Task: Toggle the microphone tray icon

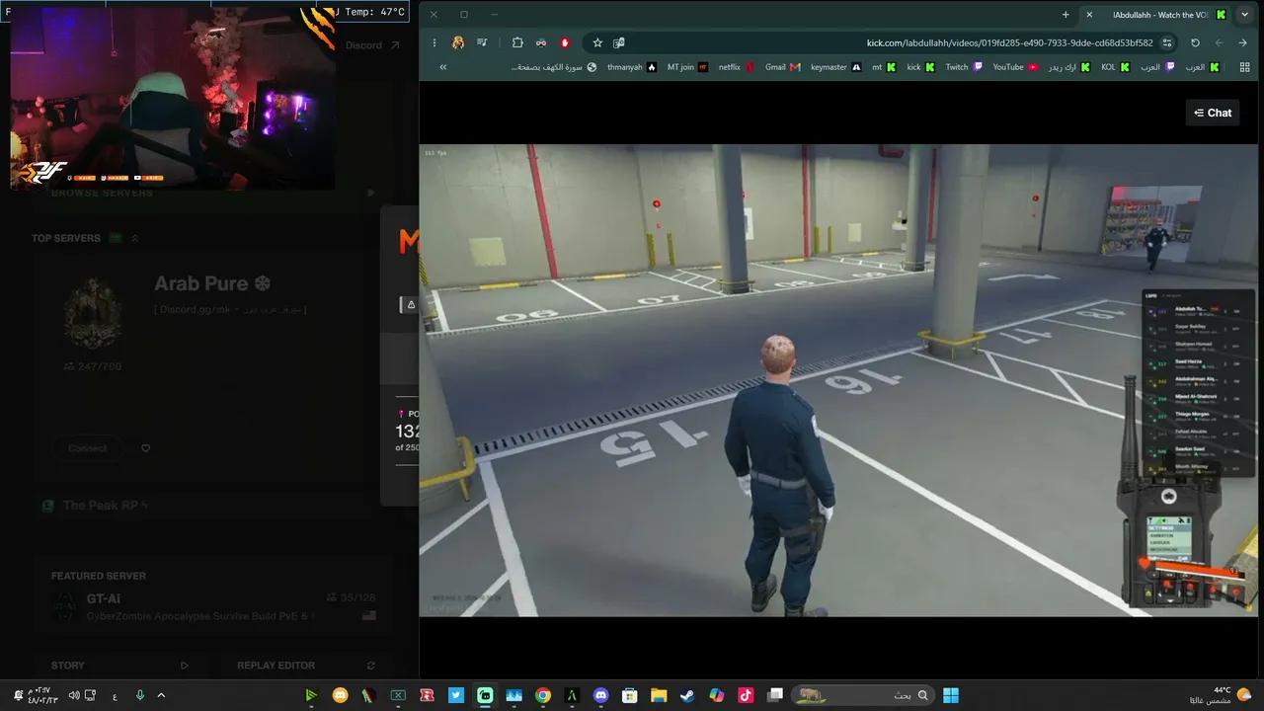Action: [x=139, y=695]
